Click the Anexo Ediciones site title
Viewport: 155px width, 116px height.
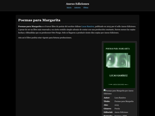77,4
